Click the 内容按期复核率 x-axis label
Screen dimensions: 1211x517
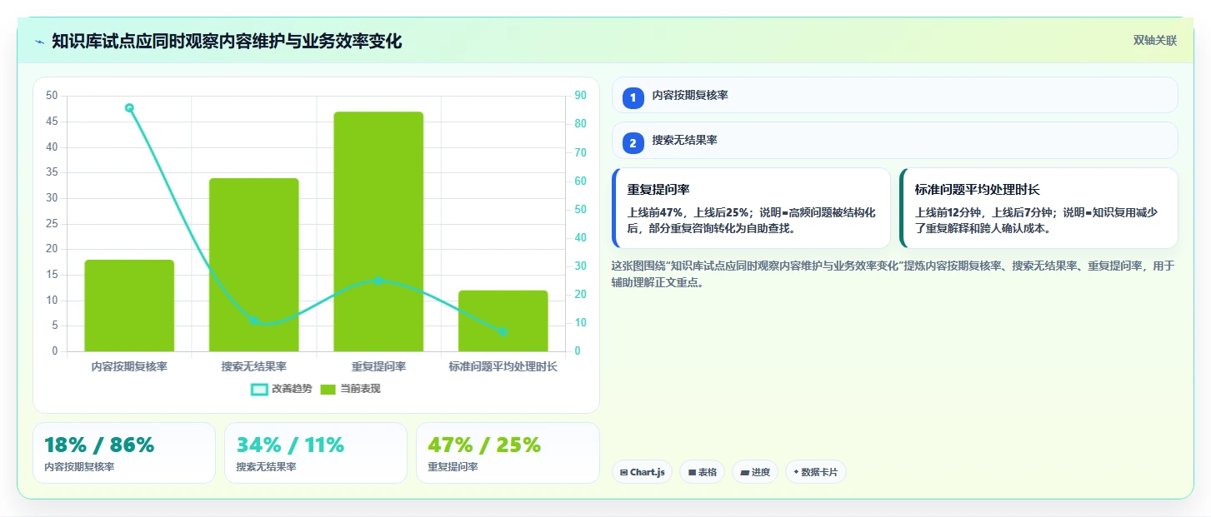(x=129, y=366)
